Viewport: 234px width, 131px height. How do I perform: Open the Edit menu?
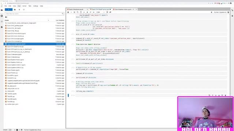[x=10, y=6]
